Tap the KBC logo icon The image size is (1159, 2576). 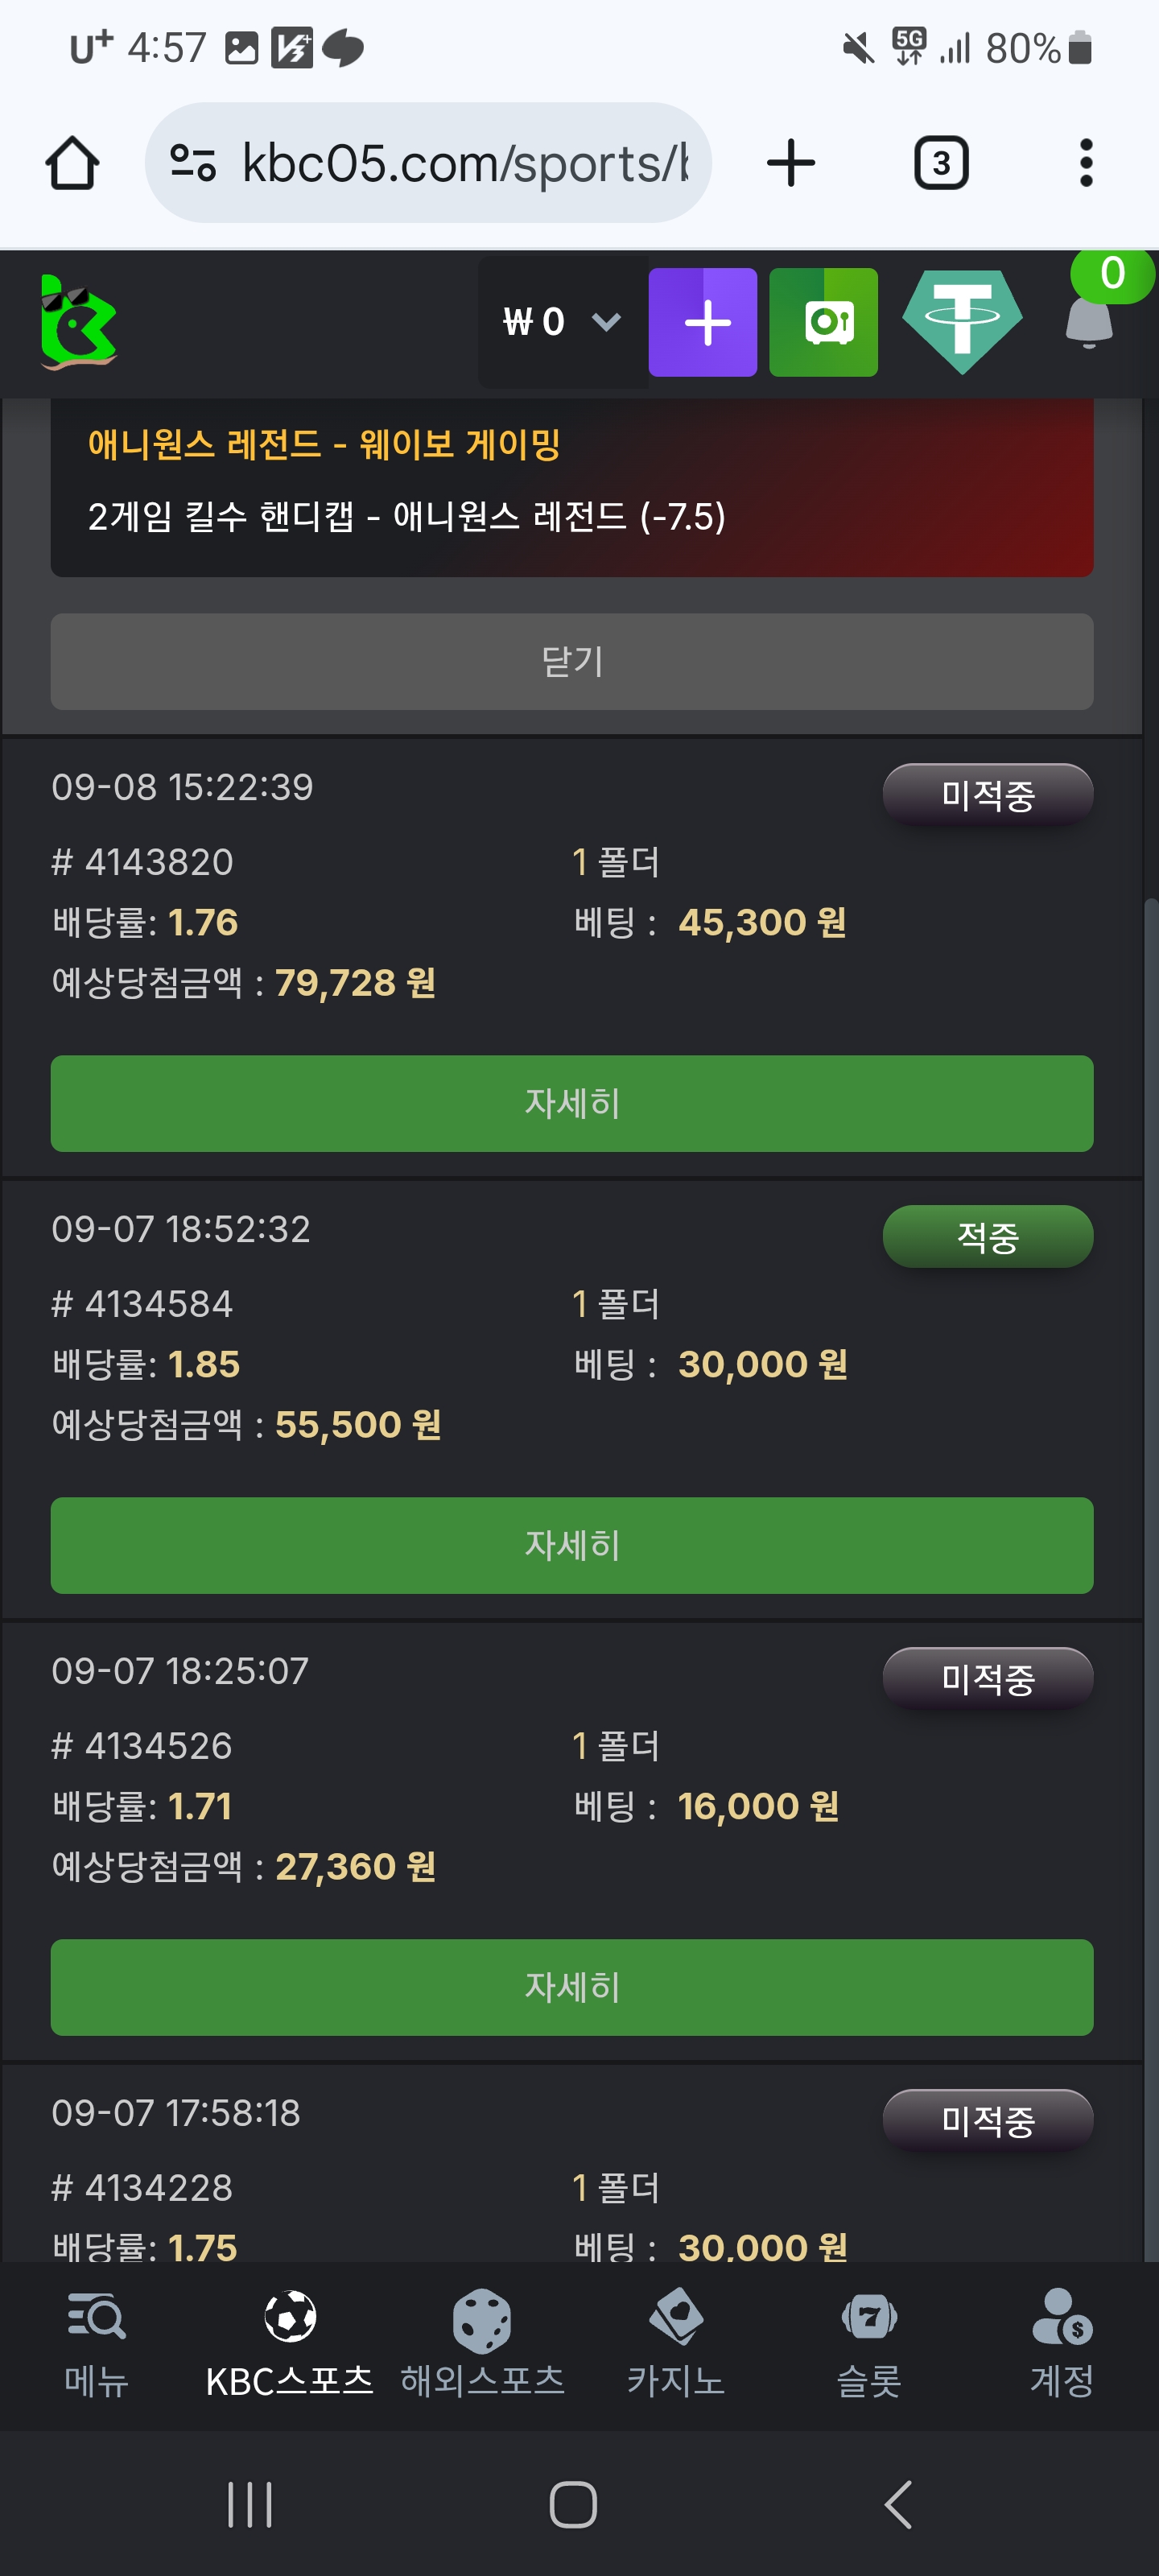78,322
